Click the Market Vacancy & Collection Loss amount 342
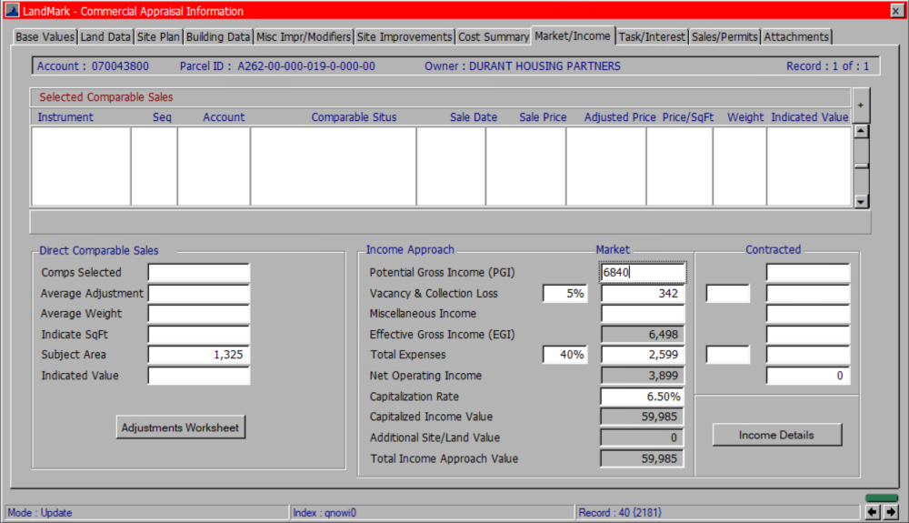 643,293
